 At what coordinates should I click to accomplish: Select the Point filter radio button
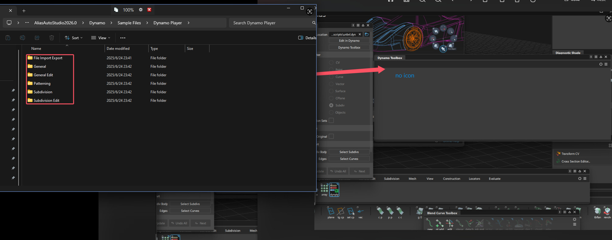pos(331,70)
